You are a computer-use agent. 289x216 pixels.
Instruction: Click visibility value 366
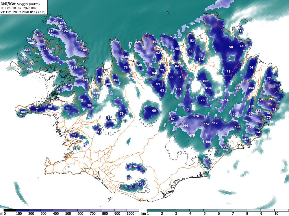pos(24,59)
